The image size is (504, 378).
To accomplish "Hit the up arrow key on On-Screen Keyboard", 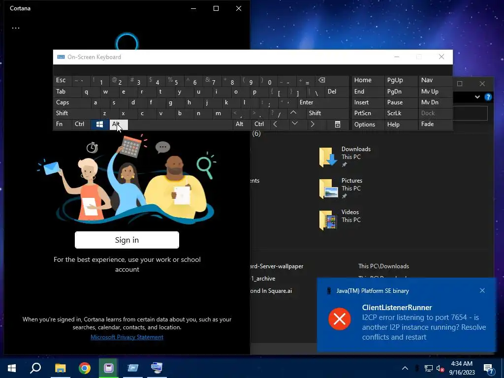I will [293, 113].
